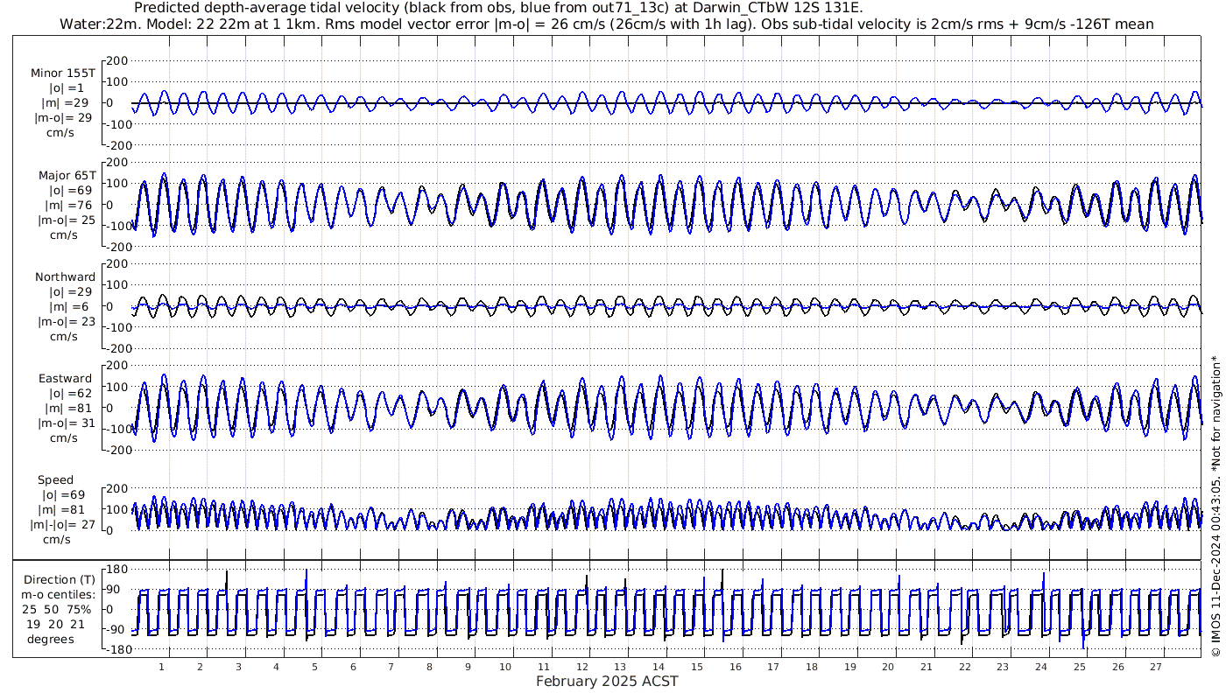Click the "February 2025 ACST" x-axis title
This screenshot has width=1226, height=700.
click(x=607, y=681)
